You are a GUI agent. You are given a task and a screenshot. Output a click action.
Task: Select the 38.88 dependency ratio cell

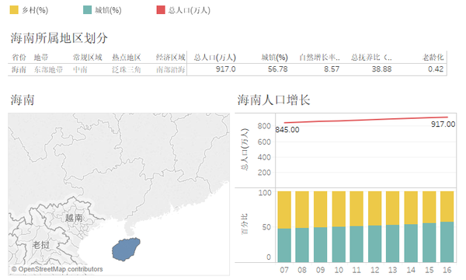(381, 69)
